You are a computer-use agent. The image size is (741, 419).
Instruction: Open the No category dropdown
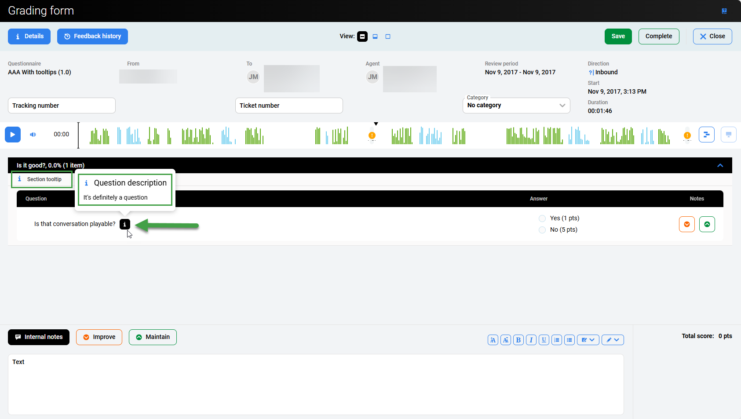(x=516, y=106)
